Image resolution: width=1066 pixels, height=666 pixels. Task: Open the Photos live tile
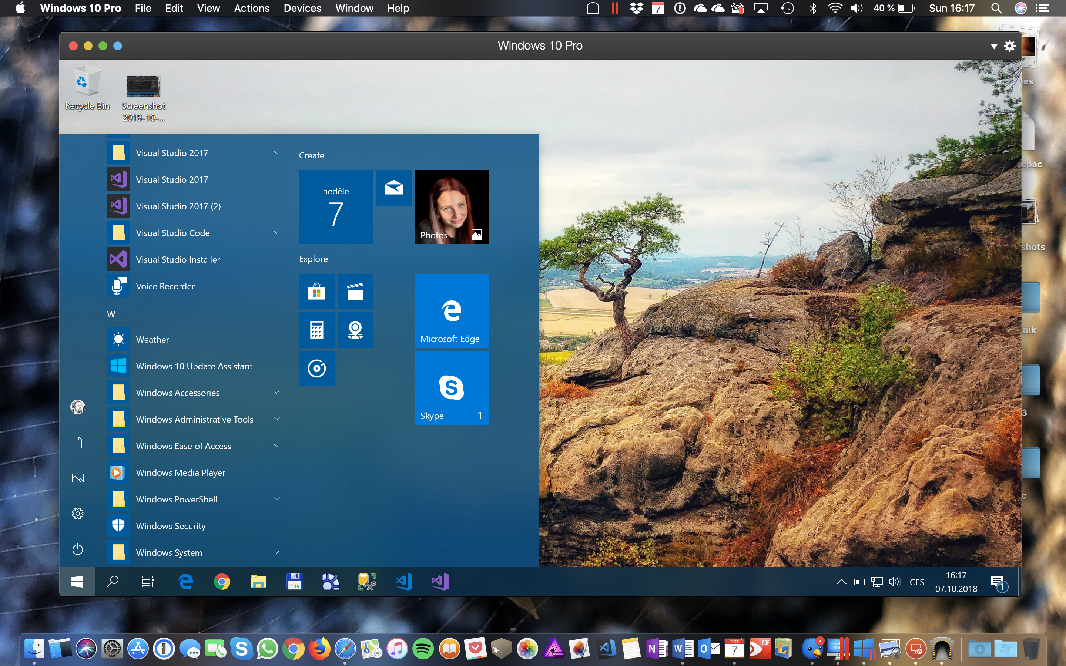pos(451,207)
